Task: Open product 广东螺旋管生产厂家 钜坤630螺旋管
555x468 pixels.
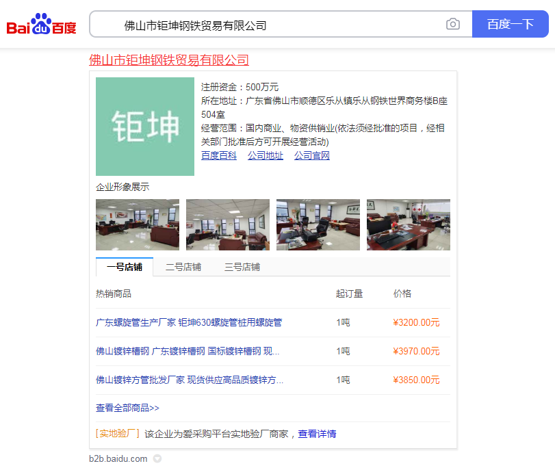Action: [x=189, y=322]
